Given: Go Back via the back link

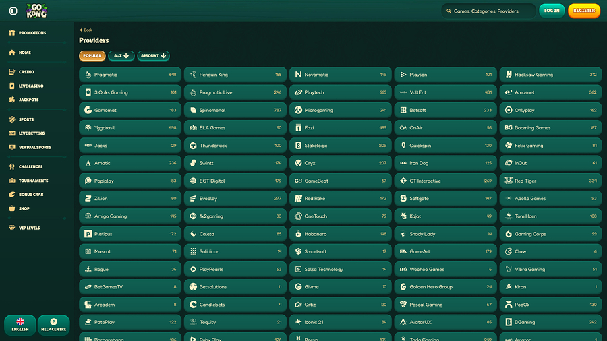Looking at the screenshot, I should coord(86,30).
